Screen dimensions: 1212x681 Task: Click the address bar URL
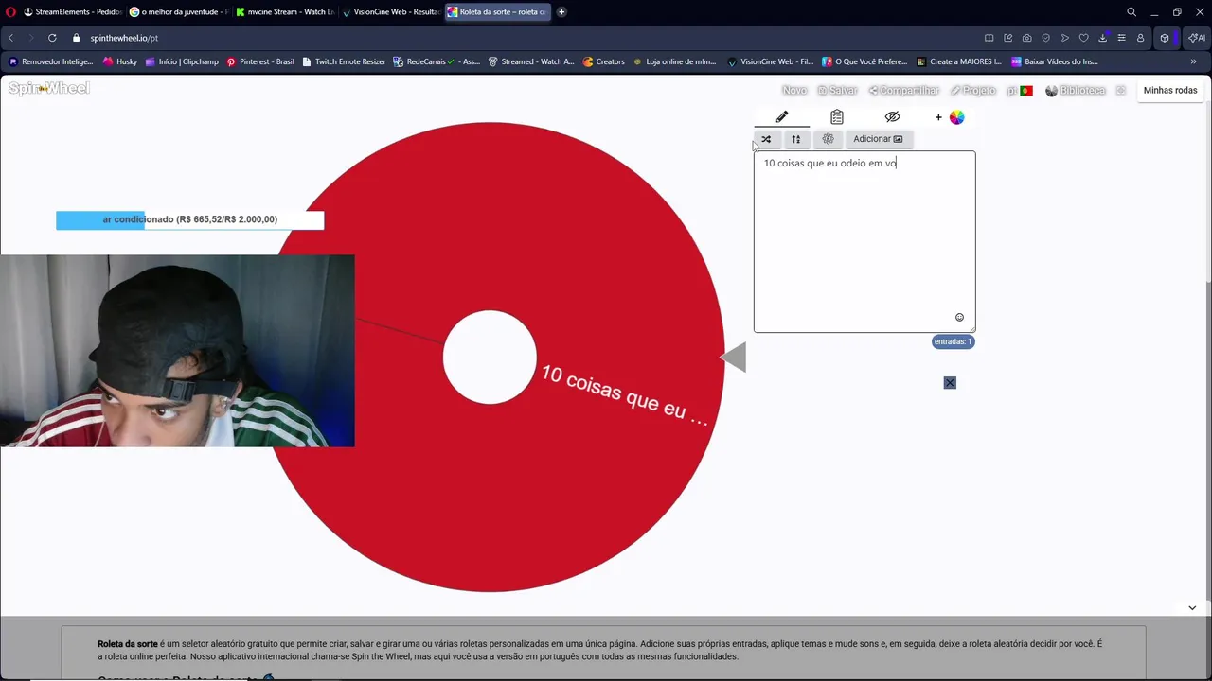tap(124, 38)
